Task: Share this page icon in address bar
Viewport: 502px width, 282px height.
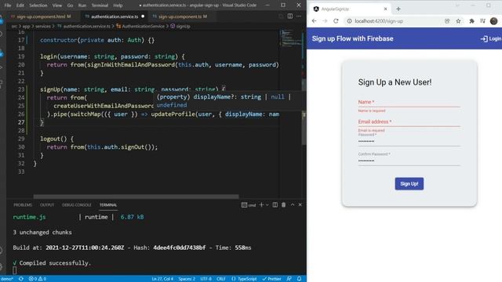Action: pyautogui.click(x=447, y=21)
